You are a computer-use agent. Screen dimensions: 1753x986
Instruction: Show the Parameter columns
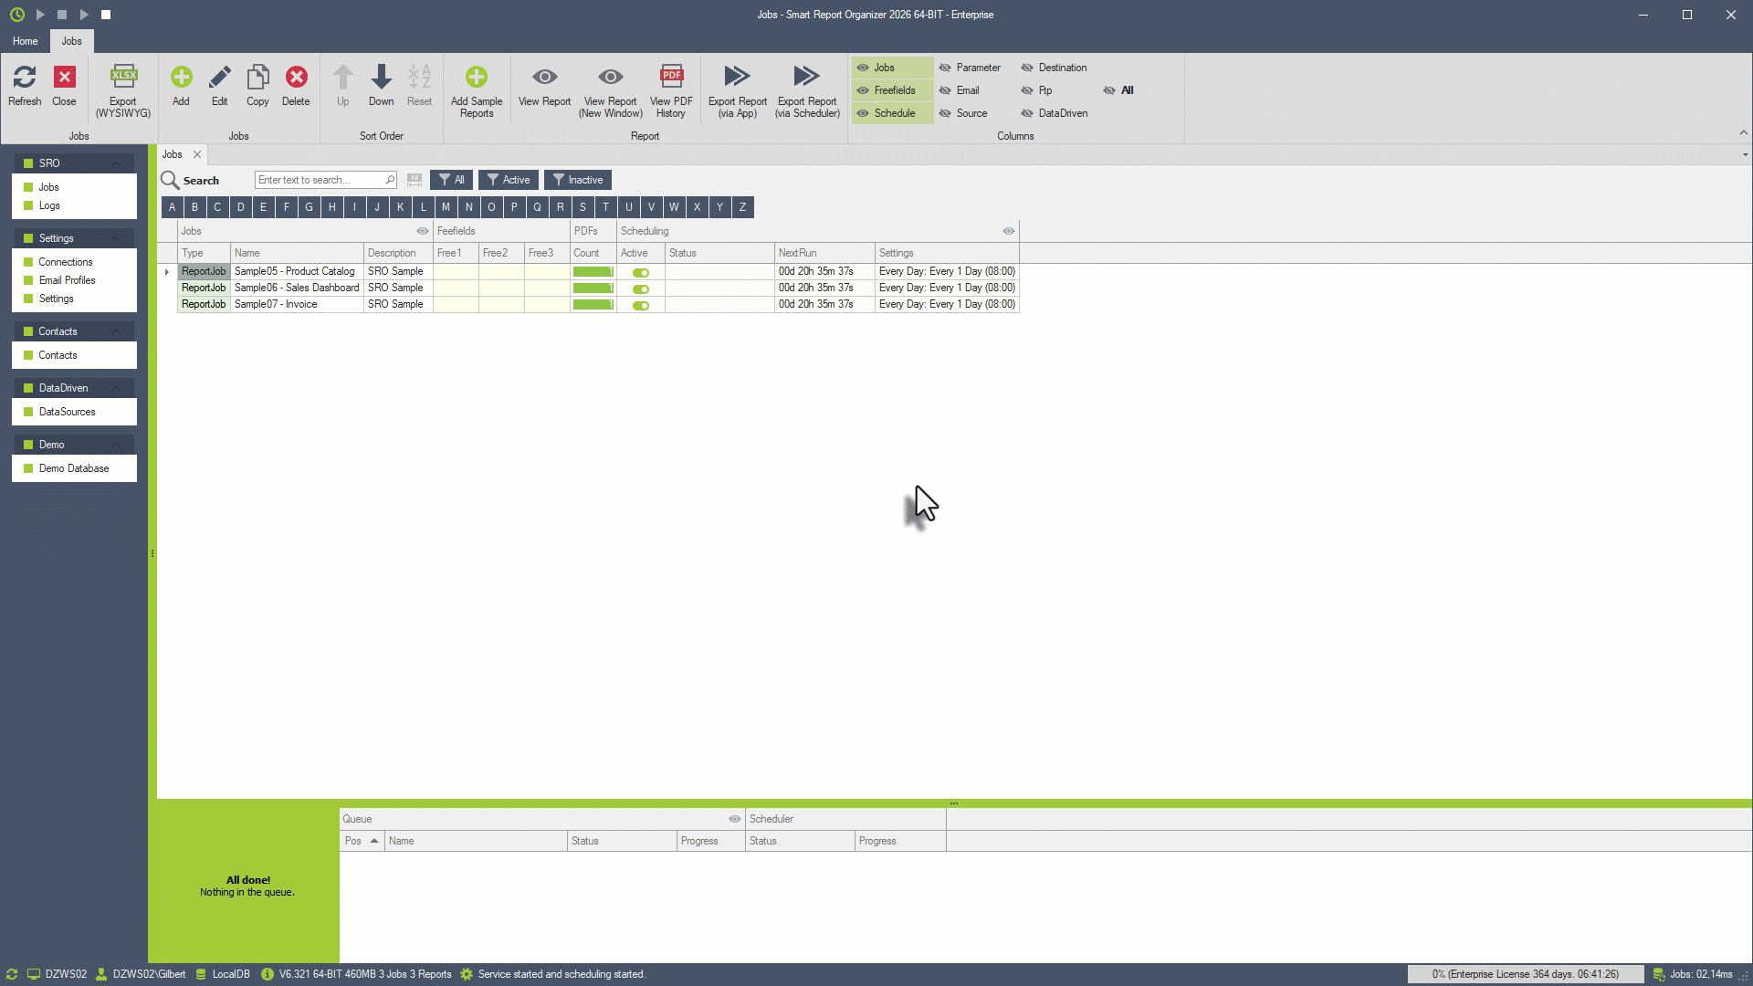tap(970, 68)
